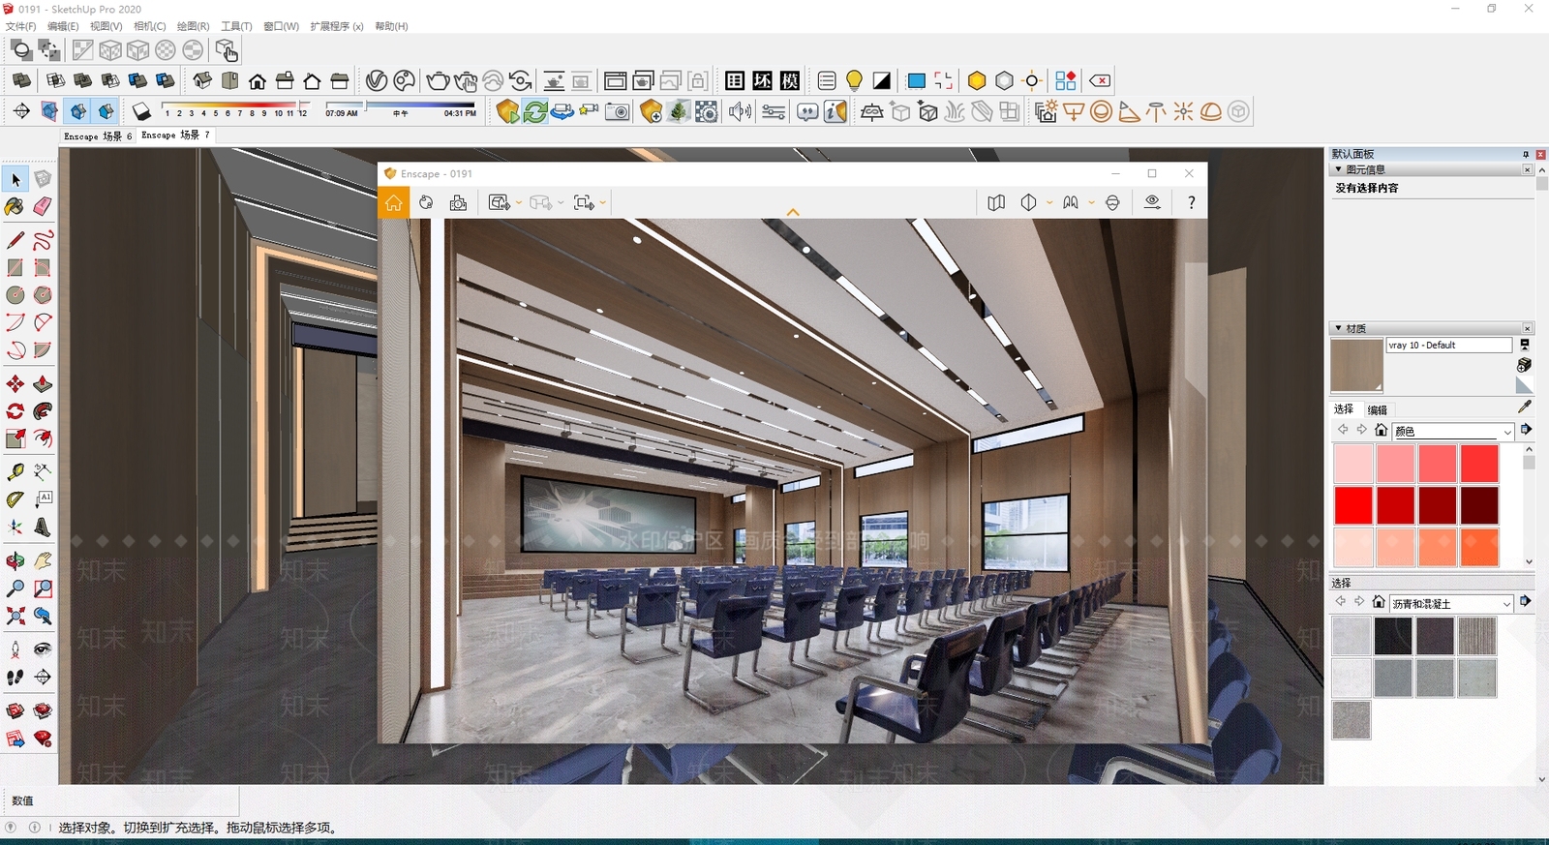The image size is (1549, 845).
Task: Pick the bright red color swatch
Action: 1352,505
